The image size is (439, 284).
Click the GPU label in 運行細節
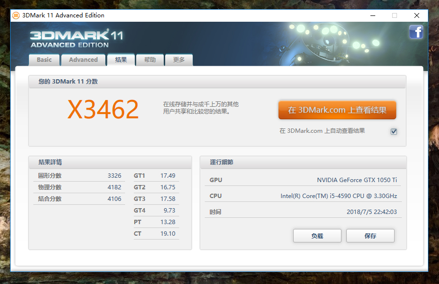coord(216,180)
